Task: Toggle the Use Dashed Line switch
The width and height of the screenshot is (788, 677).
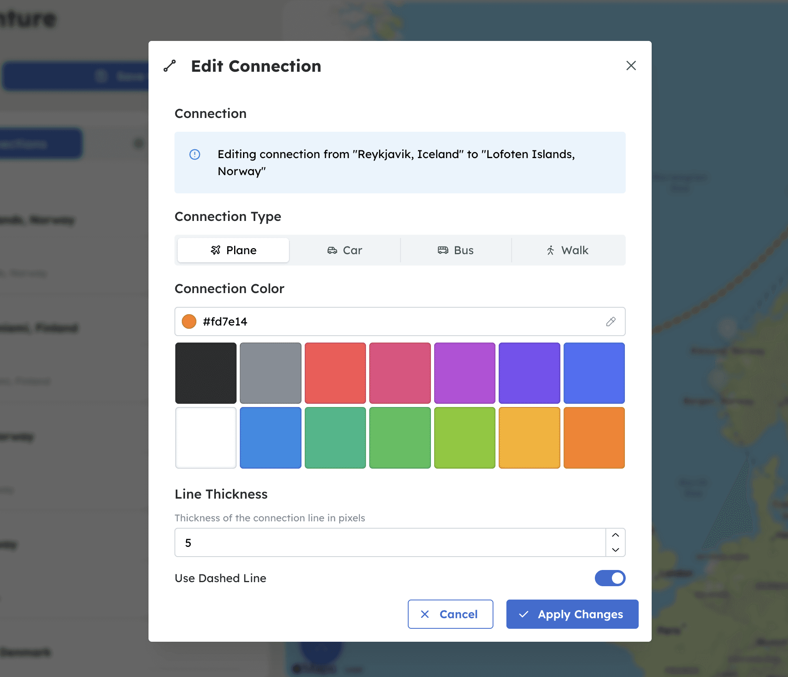Action: pyautogui.click(x=610, y=578)
